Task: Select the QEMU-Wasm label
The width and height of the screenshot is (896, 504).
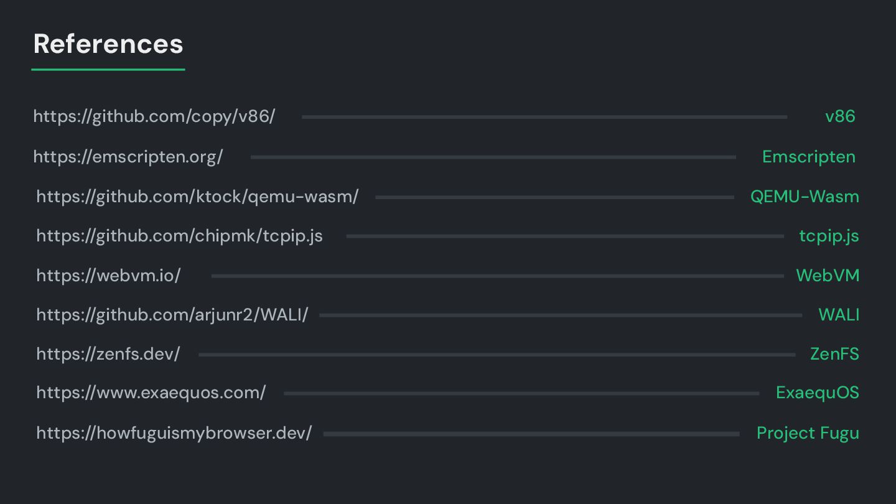Action: point(805,197)
